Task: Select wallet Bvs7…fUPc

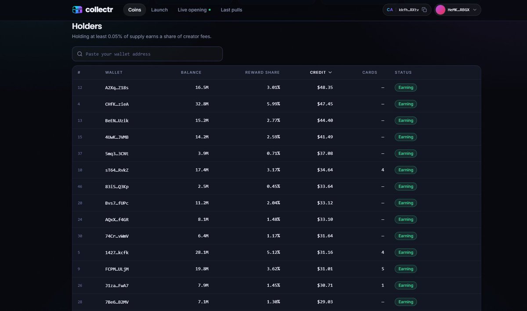Action: 117,203
